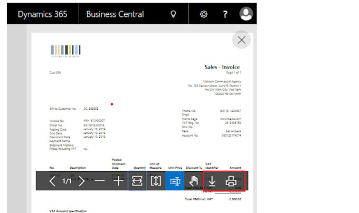This screenshot has height=213, width=359.
Task: Toggle the text selection tool
Action: pos(175,181)
